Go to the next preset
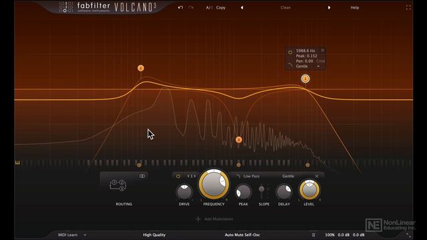427x240 pixels. click(329, 7)
